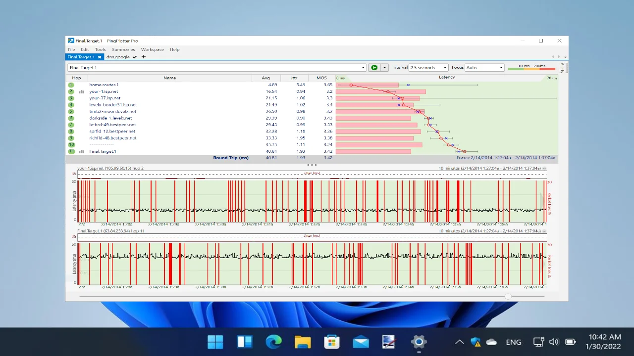Click OneDrive cloud tray icon

click(x=491, y=342)
